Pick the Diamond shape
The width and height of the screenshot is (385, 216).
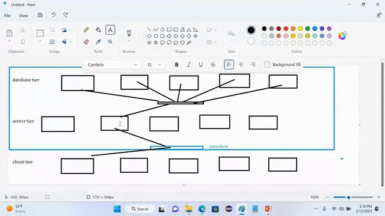click(149, 36)
